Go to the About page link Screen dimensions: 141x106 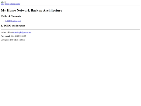point(7,4)
